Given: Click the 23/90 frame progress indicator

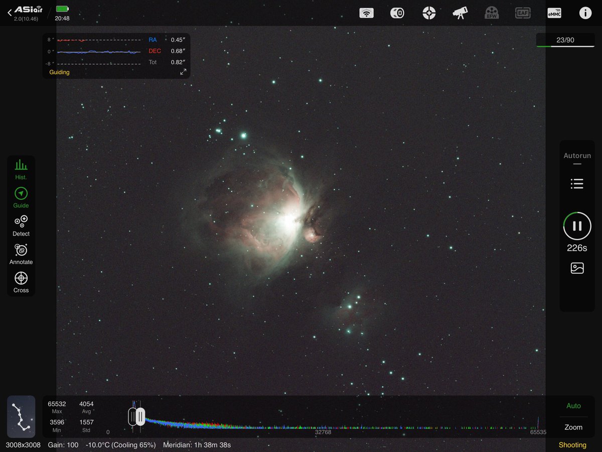Looking at the screenshot, I should (x=565, y=40).
